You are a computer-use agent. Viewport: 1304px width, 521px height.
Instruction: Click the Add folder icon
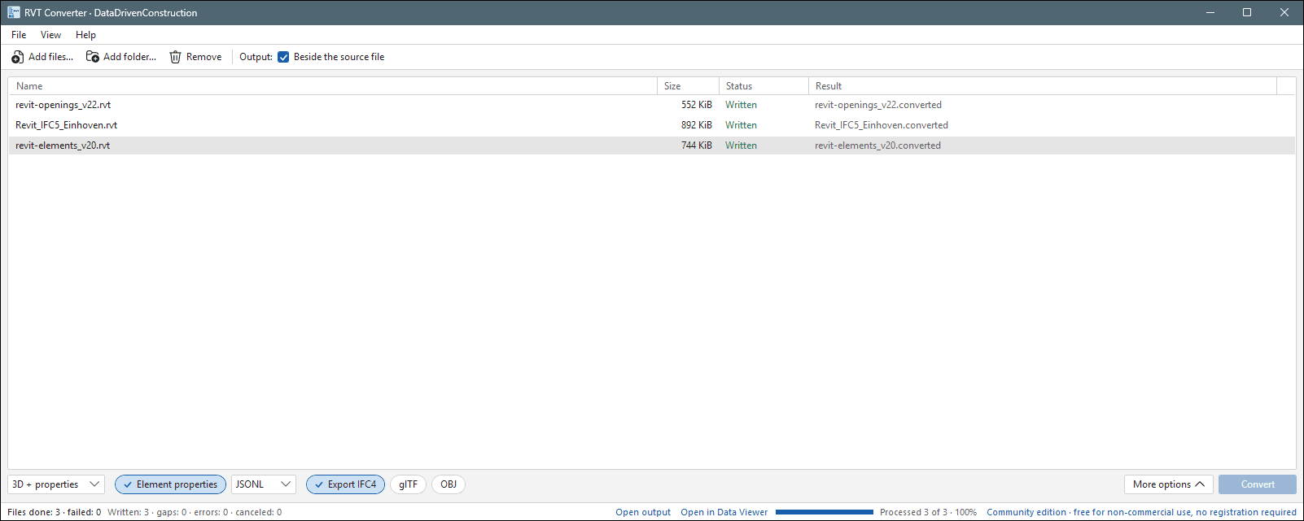(x=93, y=57)
